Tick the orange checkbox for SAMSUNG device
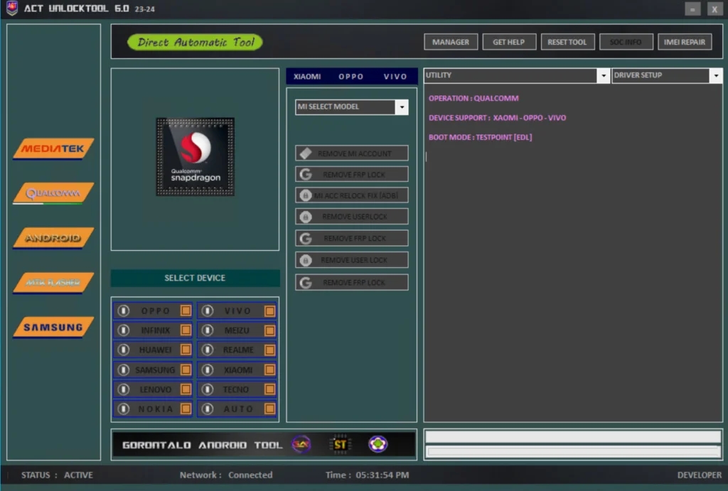The width and height of the screenshot is (728, 491). 186,369
